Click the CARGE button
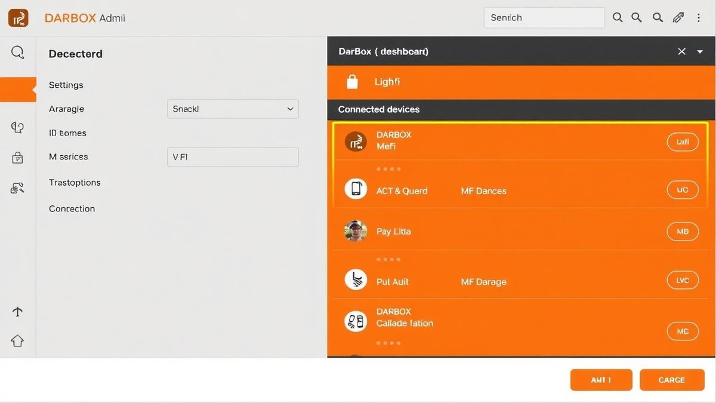 (672, 380)
